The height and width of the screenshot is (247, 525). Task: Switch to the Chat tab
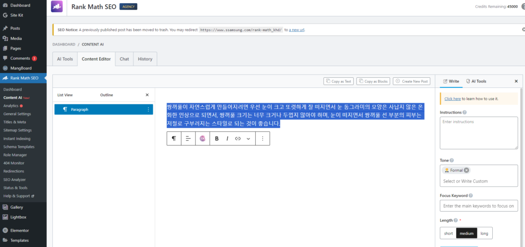tap(124, 59)
